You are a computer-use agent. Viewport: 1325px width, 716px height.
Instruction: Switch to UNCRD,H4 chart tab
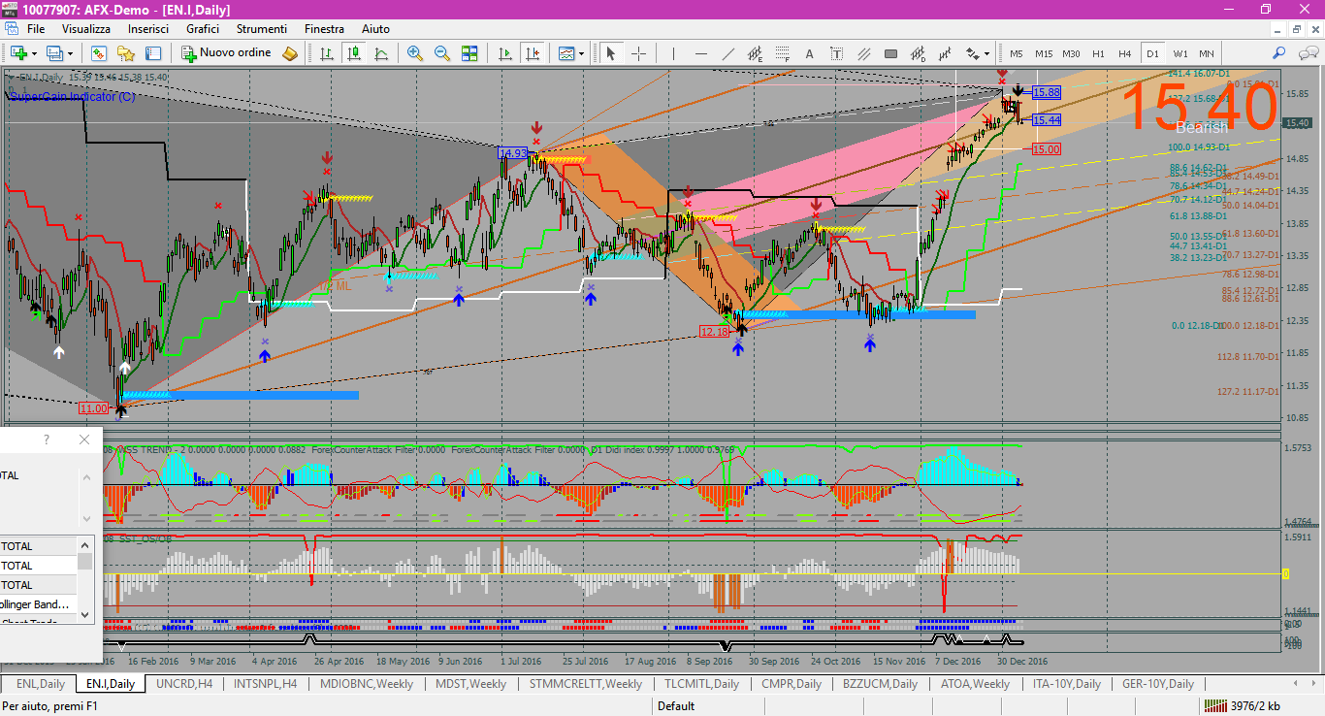(x=184, y=684)
